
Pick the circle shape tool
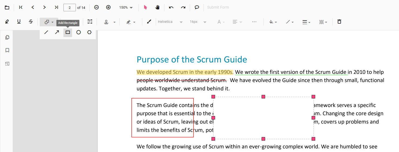[x=79, y=32]
